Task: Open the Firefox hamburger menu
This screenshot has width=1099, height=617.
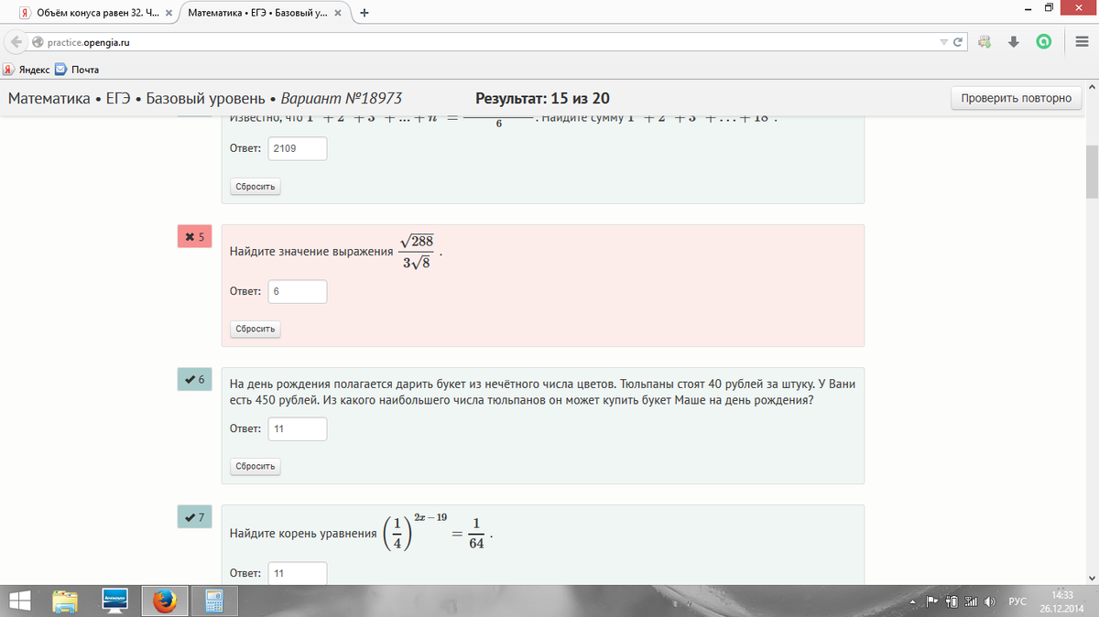Action: tap(1081, 42)
